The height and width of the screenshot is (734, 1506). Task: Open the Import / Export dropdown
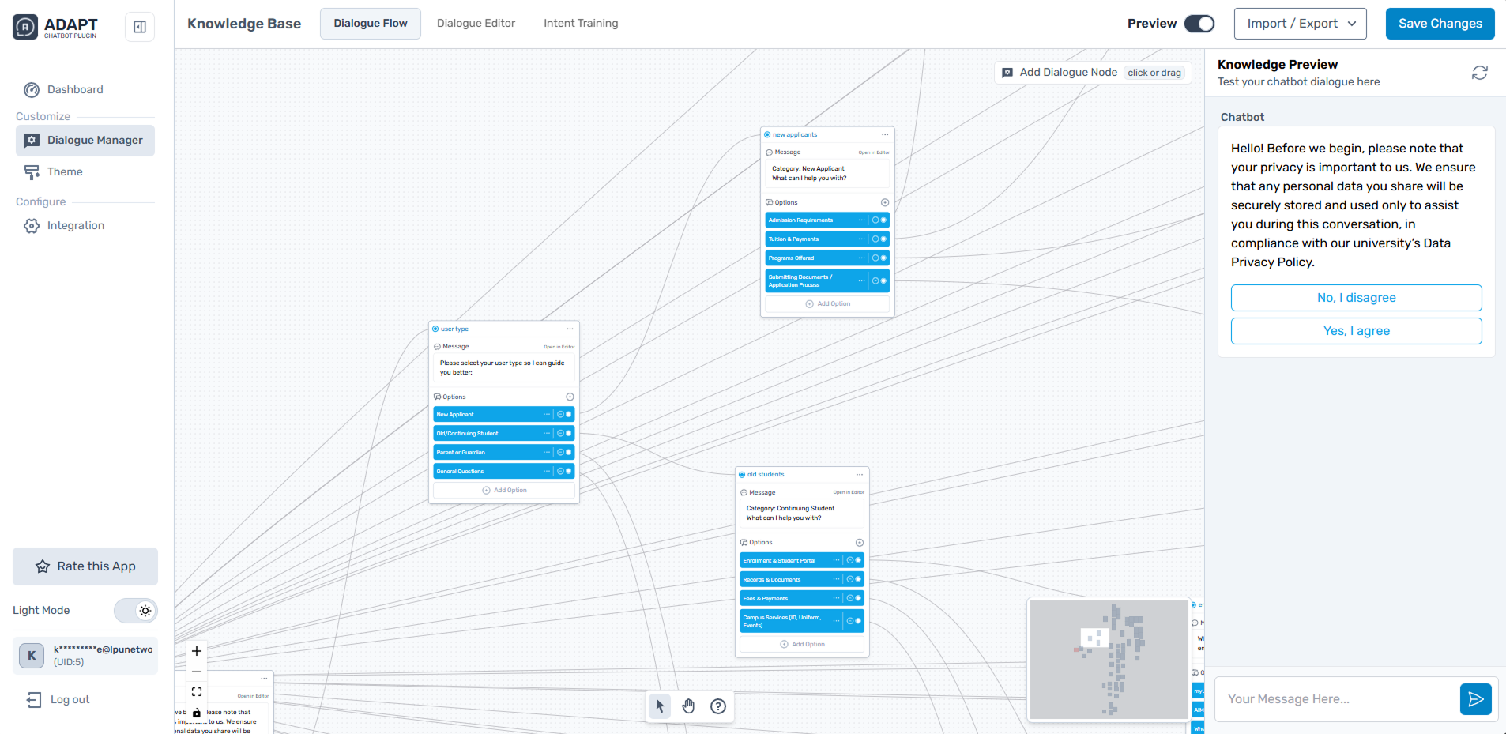click(1300, 24)
